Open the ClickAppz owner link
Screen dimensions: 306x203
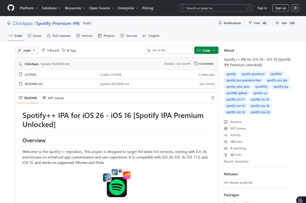point(23,23)
